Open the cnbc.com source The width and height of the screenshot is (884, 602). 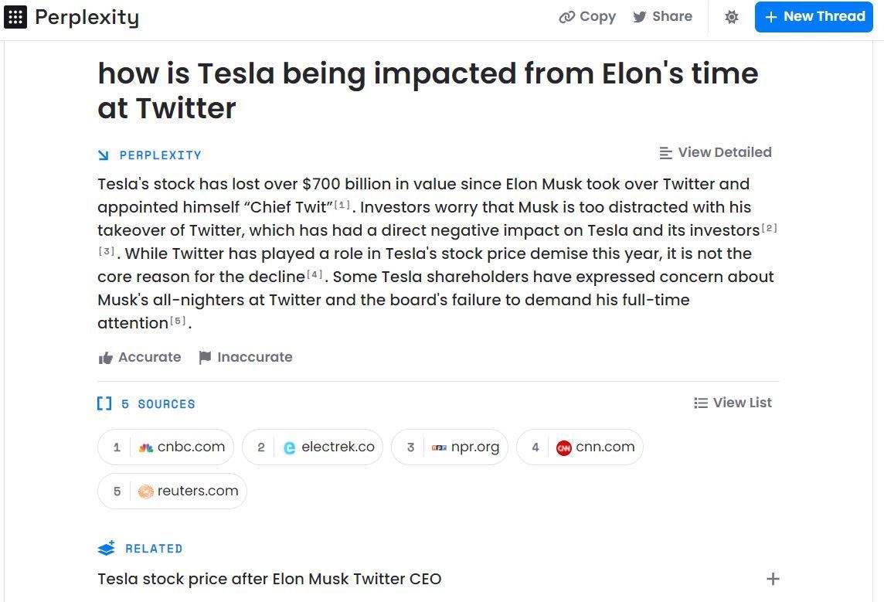coord(165,447)
